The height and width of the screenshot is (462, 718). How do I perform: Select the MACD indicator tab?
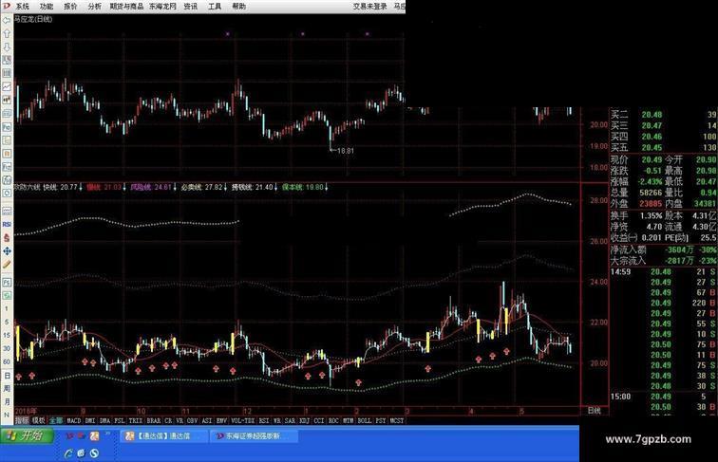(x=73, y=420)
